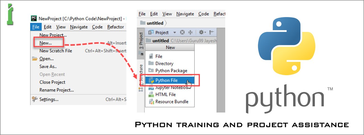Open the Project view dropdown

tap(162, 32)
